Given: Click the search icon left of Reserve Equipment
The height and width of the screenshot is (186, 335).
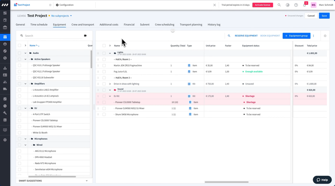Looking at the screenshot, I should click(229, 36).
